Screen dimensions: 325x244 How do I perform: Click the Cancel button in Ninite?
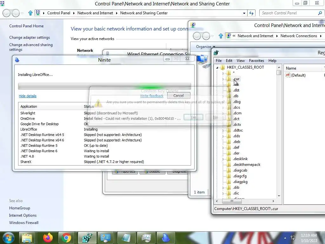pyautogui.click(x=178, y=95)
